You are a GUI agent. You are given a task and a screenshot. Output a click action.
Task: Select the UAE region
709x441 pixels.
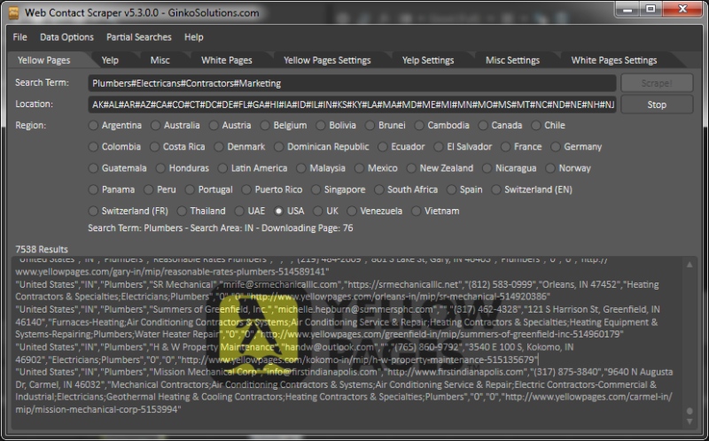tap(250, 211)
